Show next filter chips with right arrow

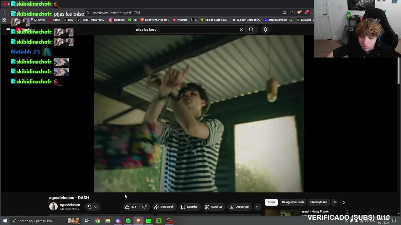pos(344,202)
